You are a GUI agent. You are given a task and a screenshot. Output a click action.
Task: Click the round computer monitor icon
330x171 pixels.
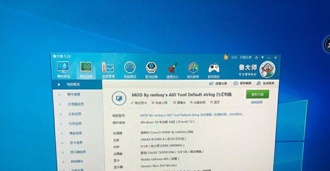click(119, 98)
